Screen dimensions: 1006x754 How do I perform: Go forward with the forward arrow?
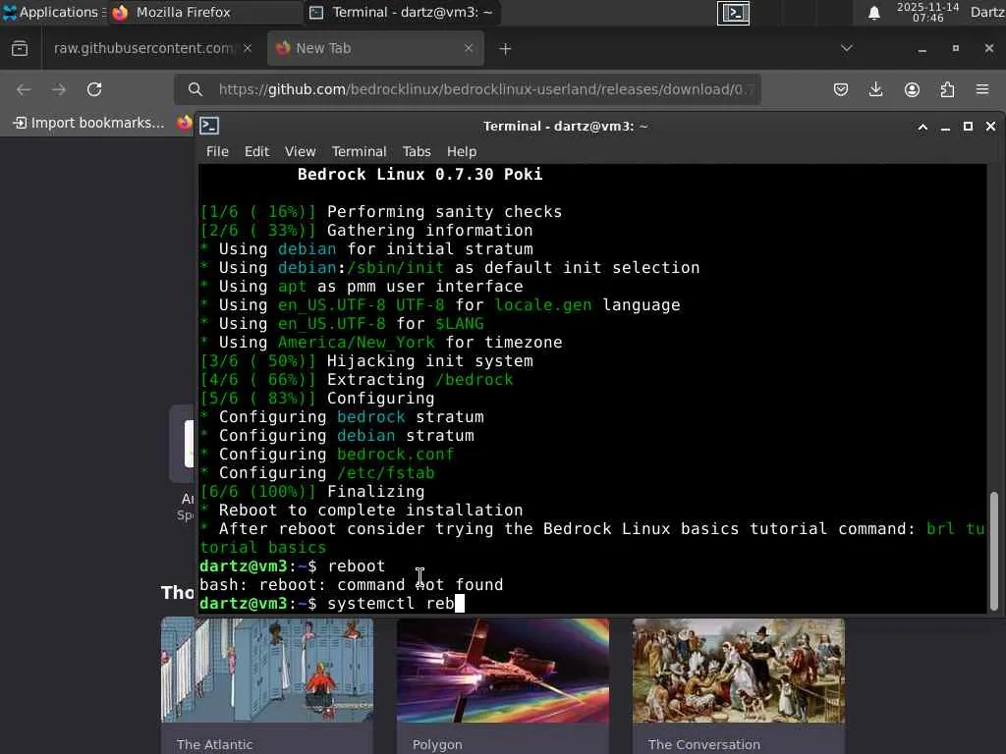point(59,89)
